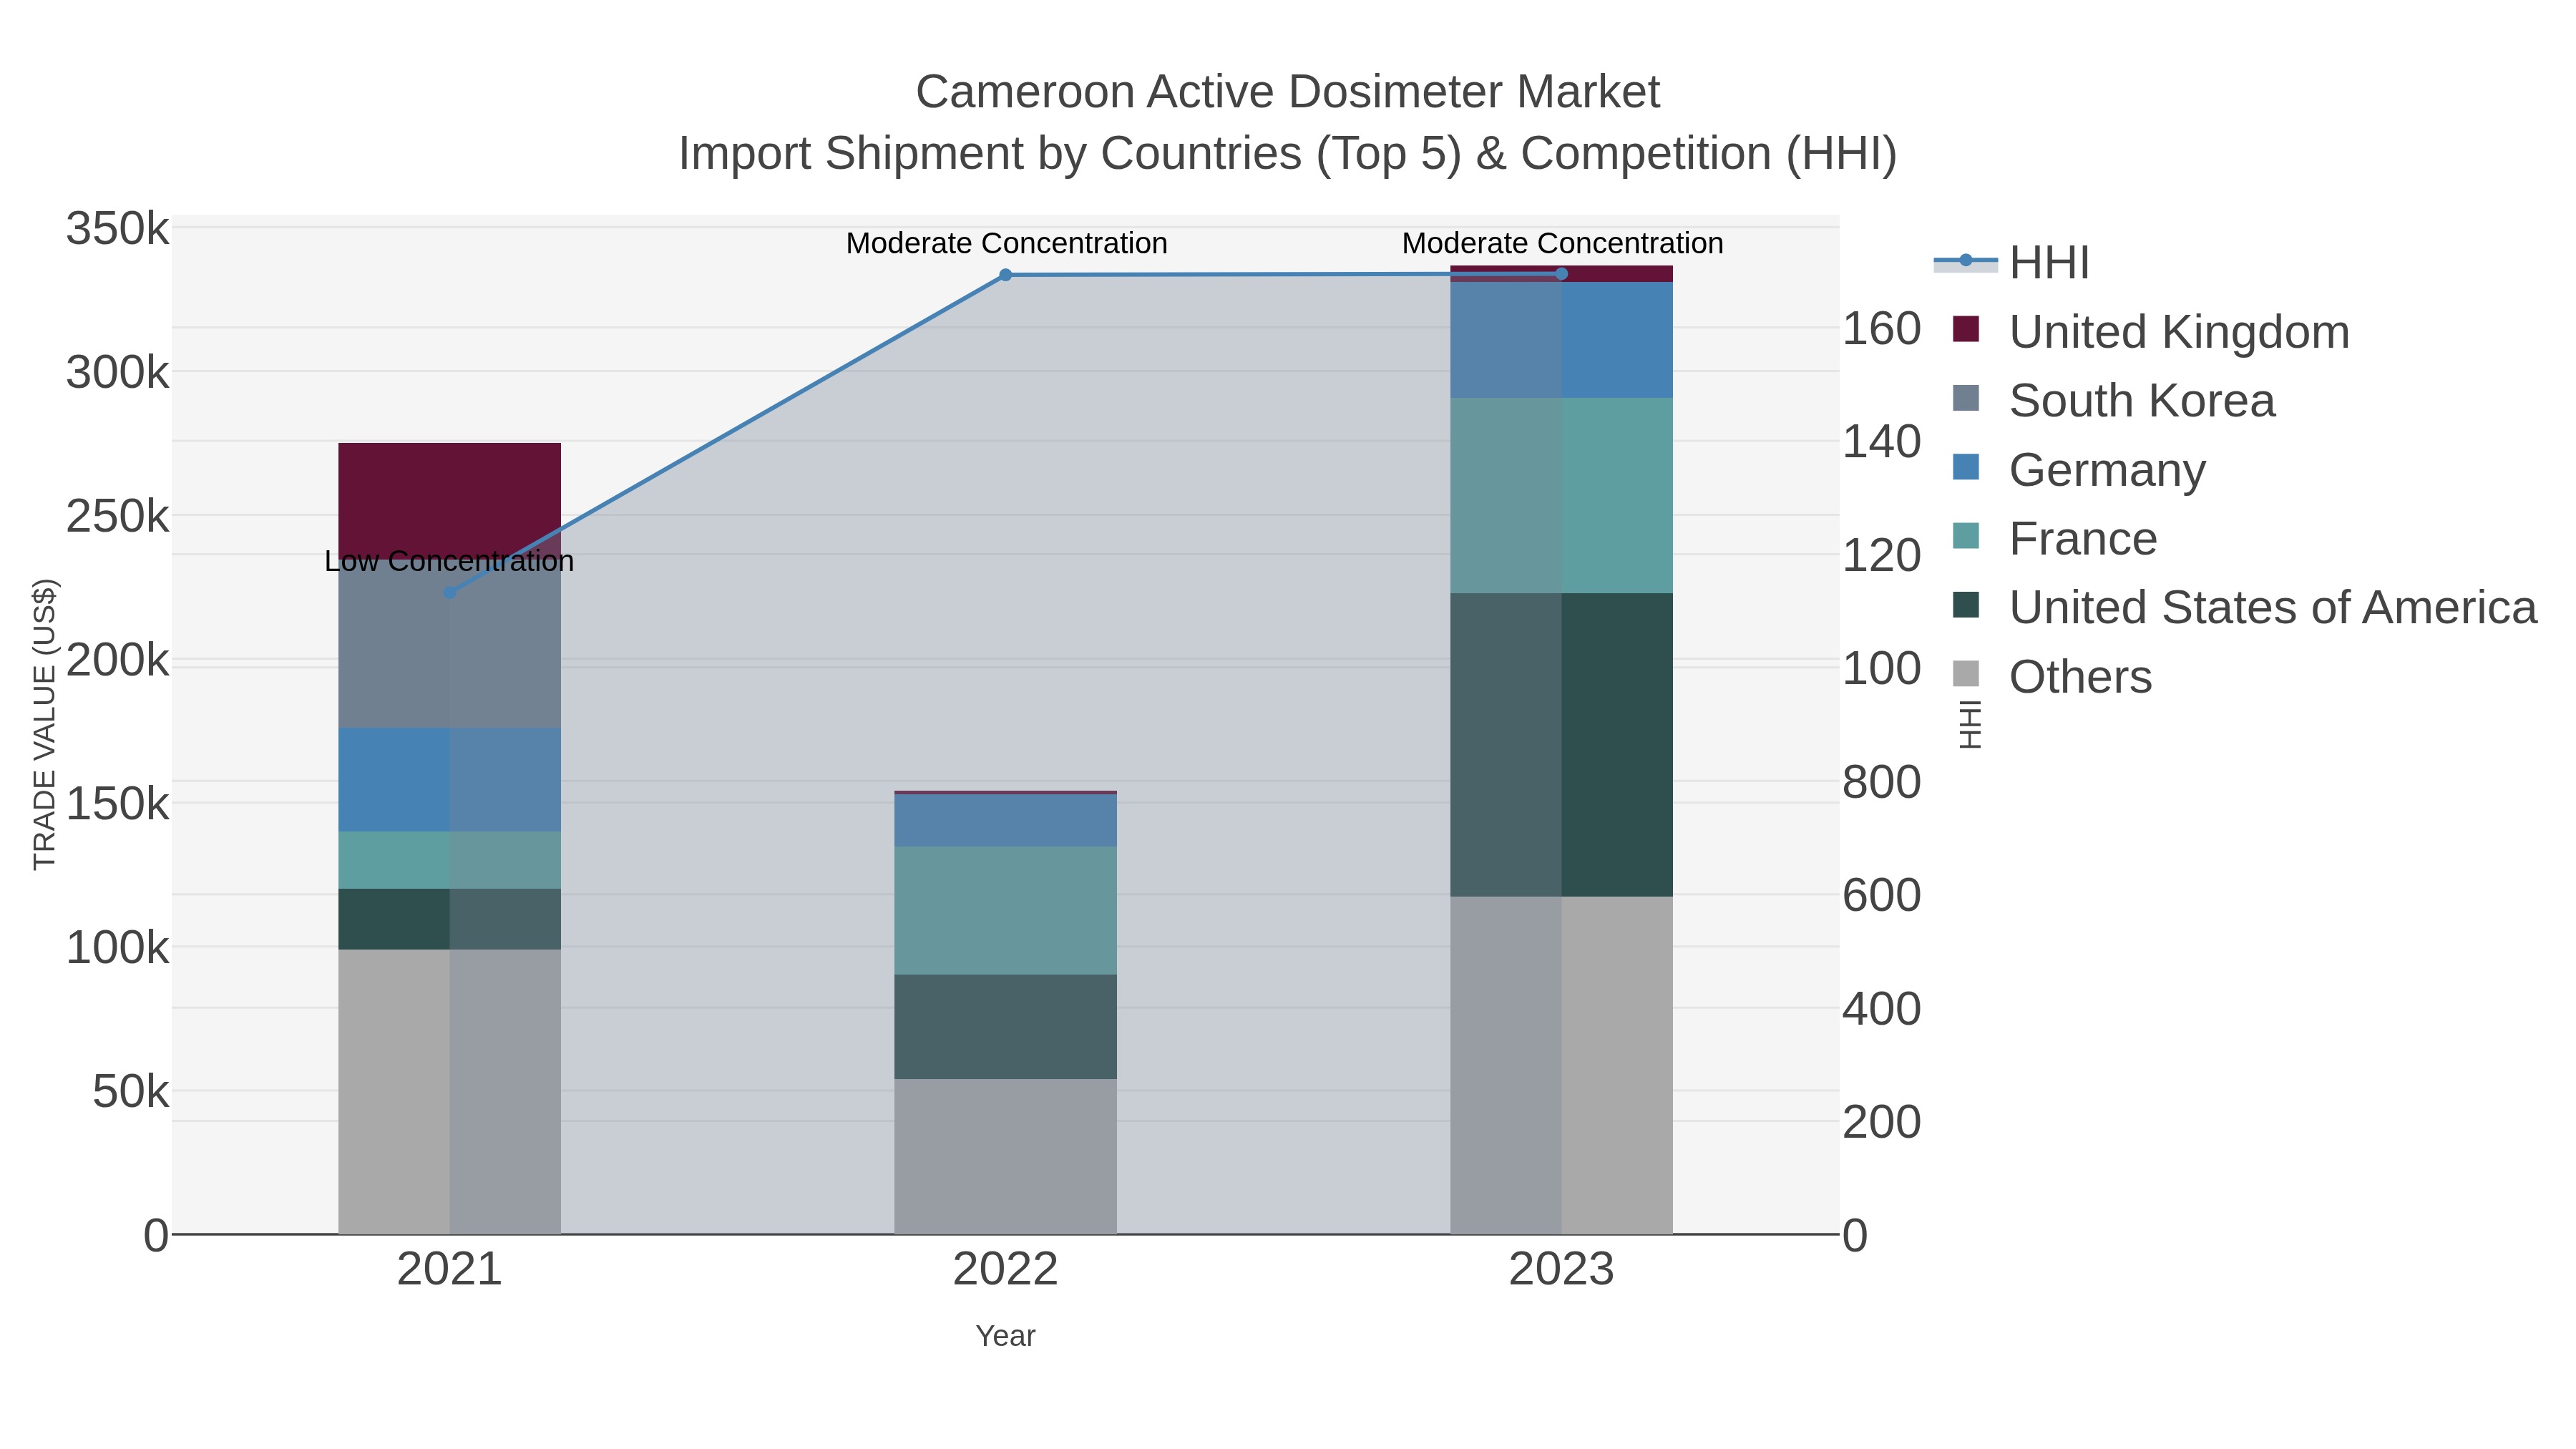This screenshot has height=1449, width=2576.
Task: Click the HHI line marker icon in legend
Action: [x=1966, y=261]
